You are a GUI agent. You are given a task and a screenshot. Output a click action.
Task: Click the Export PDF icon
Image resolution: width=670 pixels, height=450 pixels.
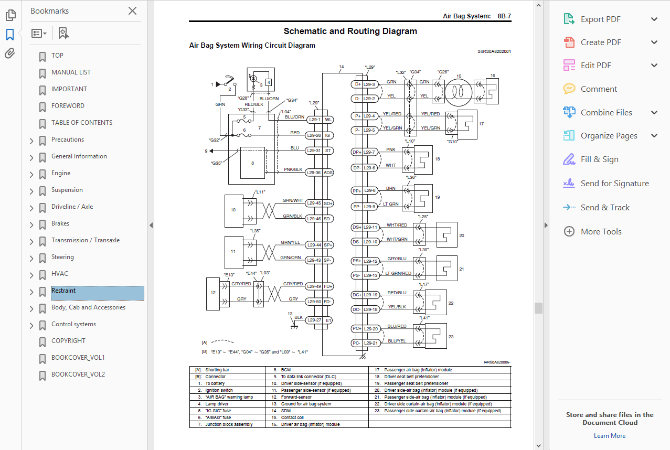(569, 19)
